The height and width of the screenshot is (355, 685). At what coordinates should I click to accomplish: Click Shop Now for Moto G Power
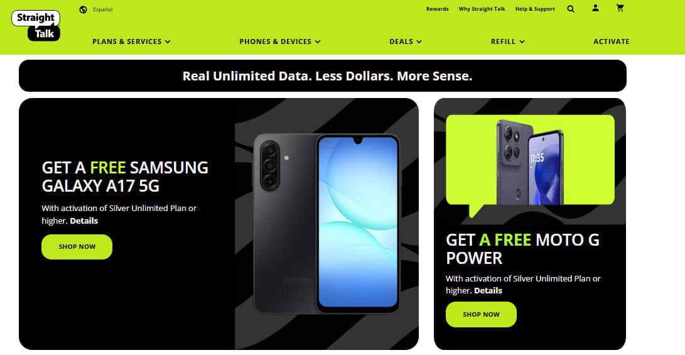coord(481,314)
